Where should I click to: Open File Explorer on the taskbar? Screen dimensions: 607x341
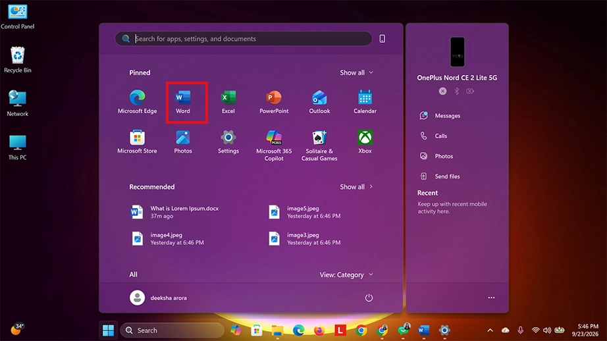[x=277, y=330]
